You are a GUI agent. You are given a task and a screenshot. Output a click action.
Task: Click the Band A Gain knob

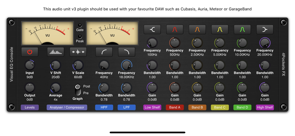(175, 88)
